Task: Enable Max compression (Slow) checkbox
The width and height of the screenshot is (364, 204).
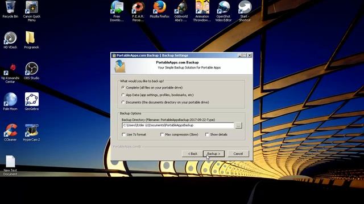Action: (162, 134)
